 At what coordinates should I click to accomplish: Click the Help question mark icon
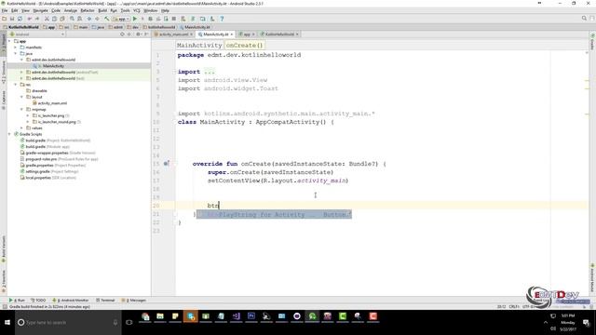click(x=222, y=19)
